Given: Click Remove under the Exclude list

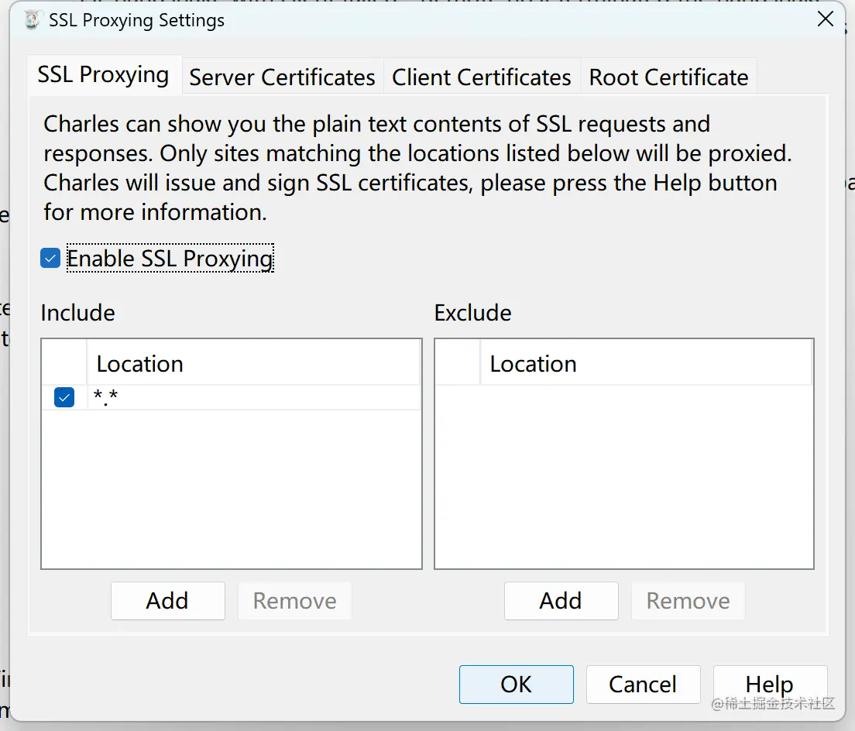Looking at the screenshot, I should point(688,601).
